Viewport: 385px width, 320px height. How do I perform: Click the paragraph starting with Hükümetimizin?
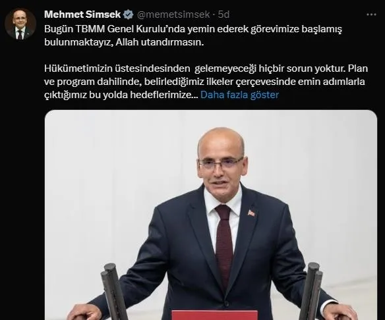pos(206,82)
